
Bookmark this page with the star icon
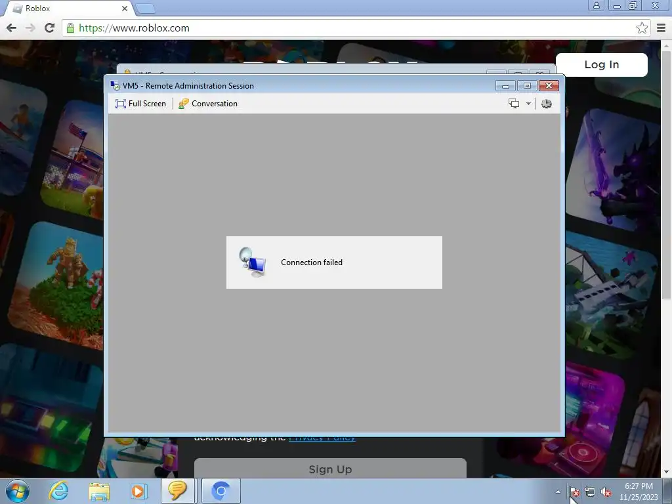(642, 28)
